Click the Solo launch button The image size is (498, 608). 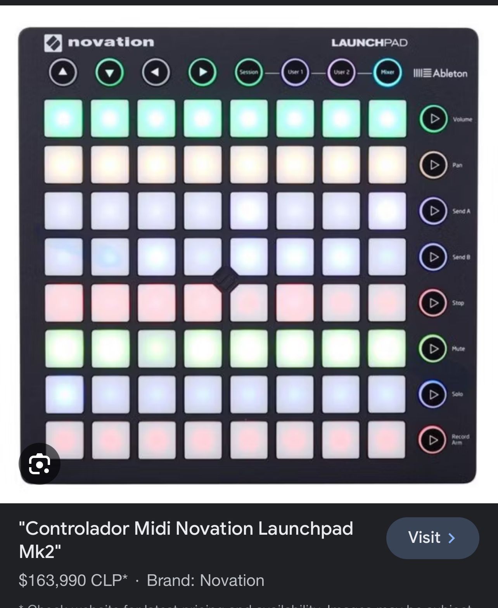[432, 394]
